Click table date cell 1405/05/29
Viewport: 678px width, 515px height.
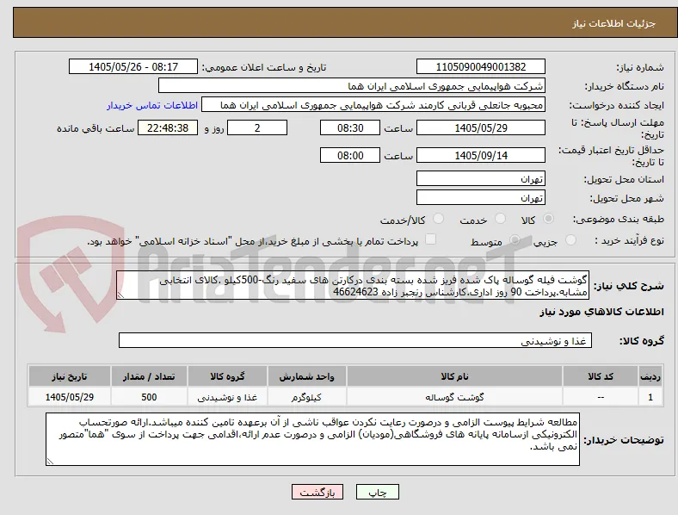pos(69,396)
